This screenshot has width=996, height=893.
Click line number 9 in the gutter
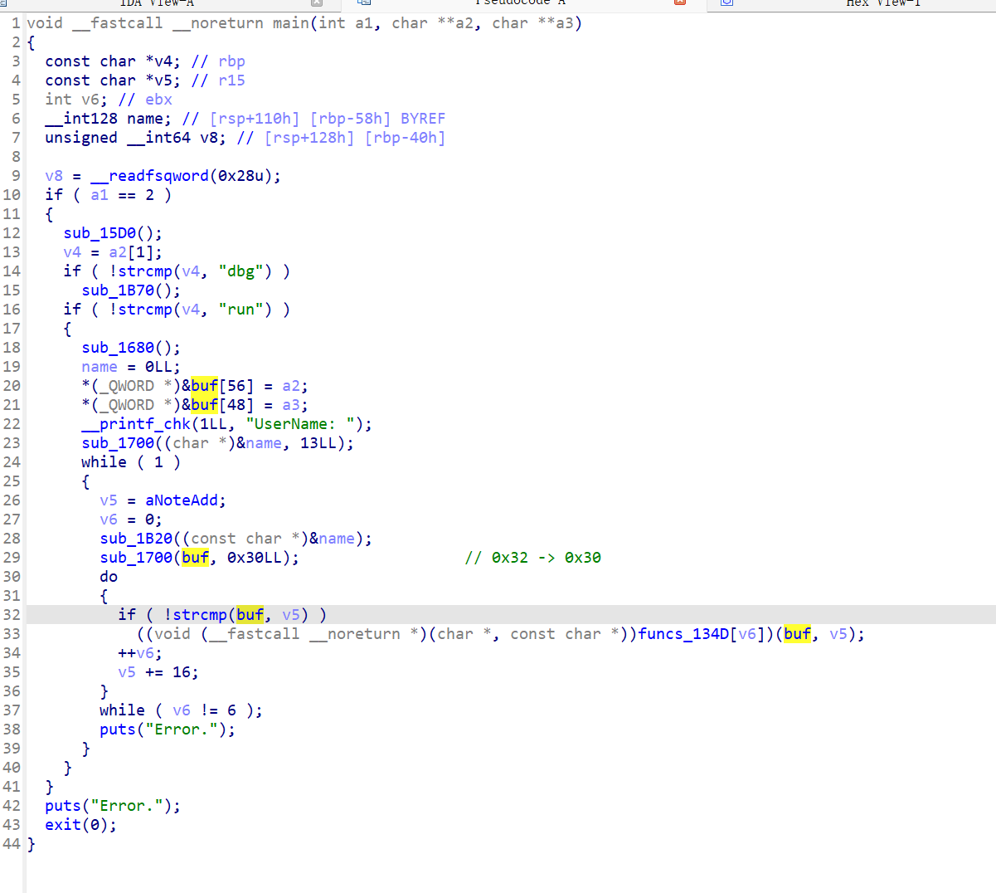[16, 176]
